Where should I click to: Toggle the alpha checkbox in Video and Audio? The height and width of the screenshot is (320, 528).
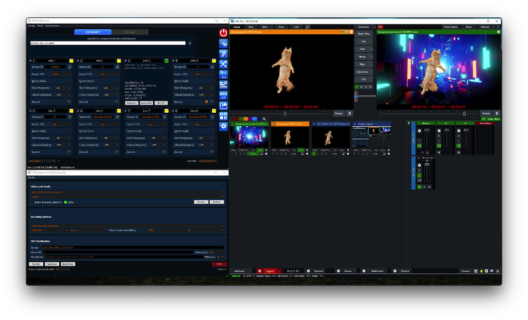coord(66,202)
